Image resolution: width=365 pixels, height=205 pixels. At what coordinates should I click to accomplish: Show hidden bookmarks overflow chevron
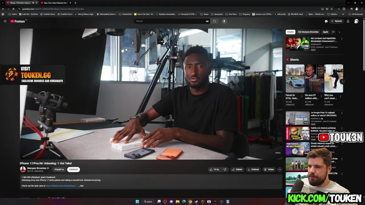coord(343,14)
